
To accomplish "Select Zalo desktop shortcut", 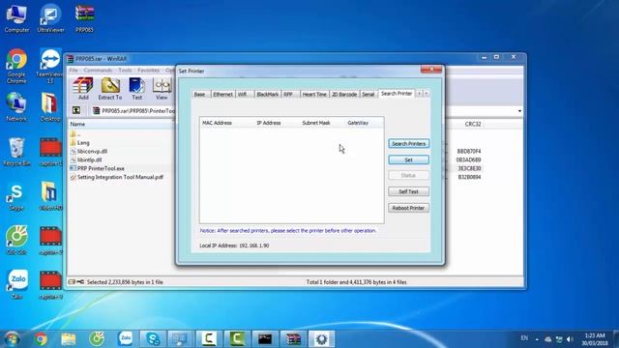I will pyautogui.click(x=17, y=284).
